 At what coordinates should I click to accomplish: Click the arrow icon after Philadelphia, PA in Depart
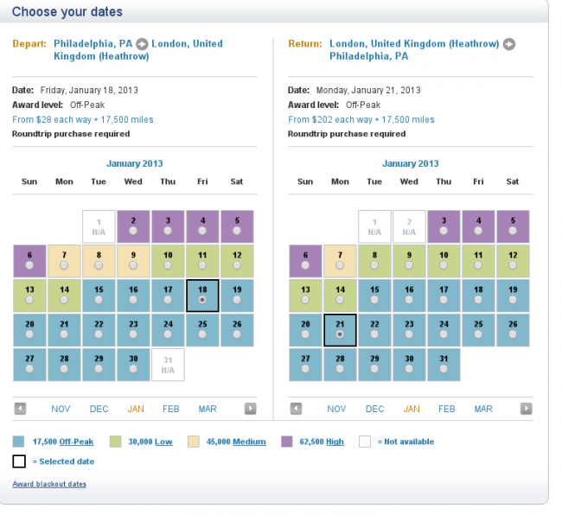coord(142,44)
